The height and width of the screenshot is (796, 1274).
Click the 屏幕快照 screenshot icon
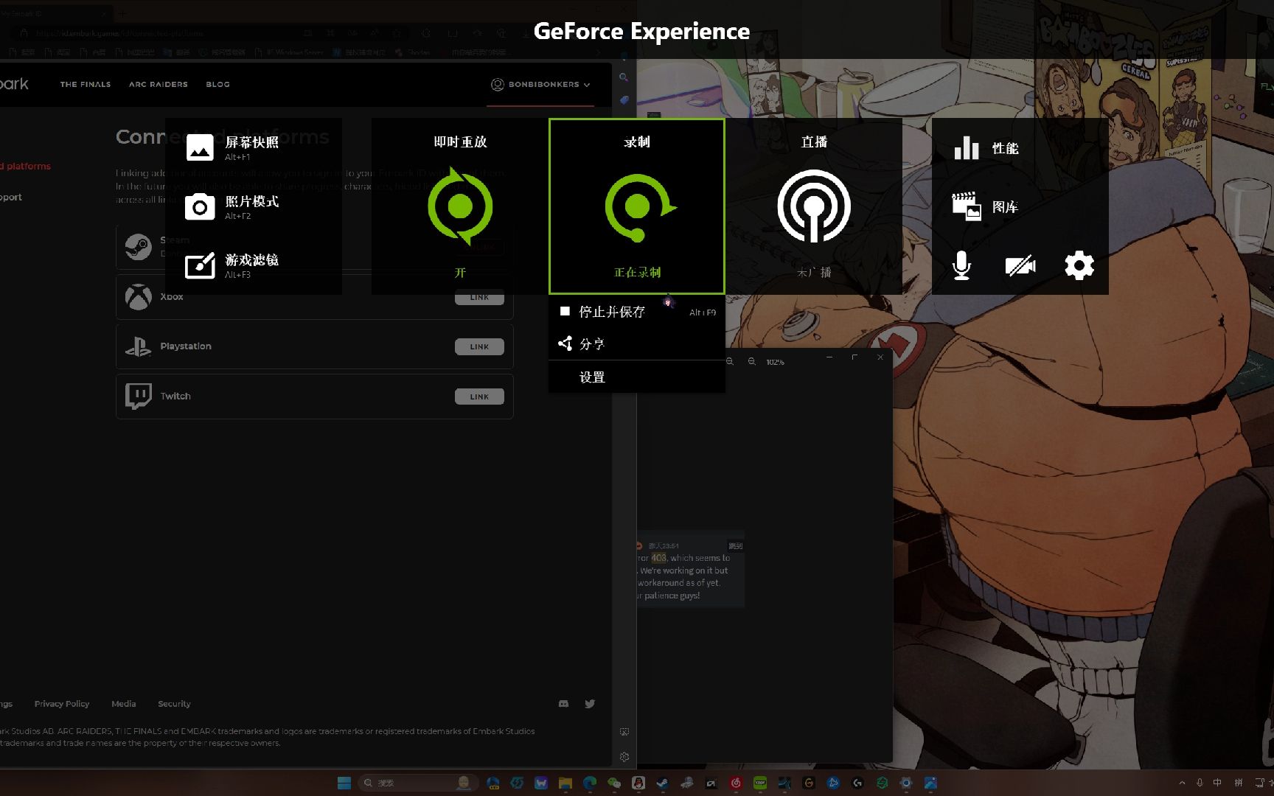[x=200, y=147]
